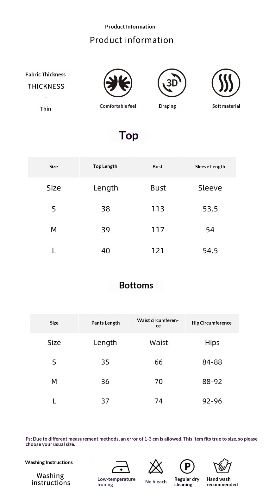Click the Comfortable feel hands icon
269x497 pixels.
pyautogui.click(x=118, y=83)
